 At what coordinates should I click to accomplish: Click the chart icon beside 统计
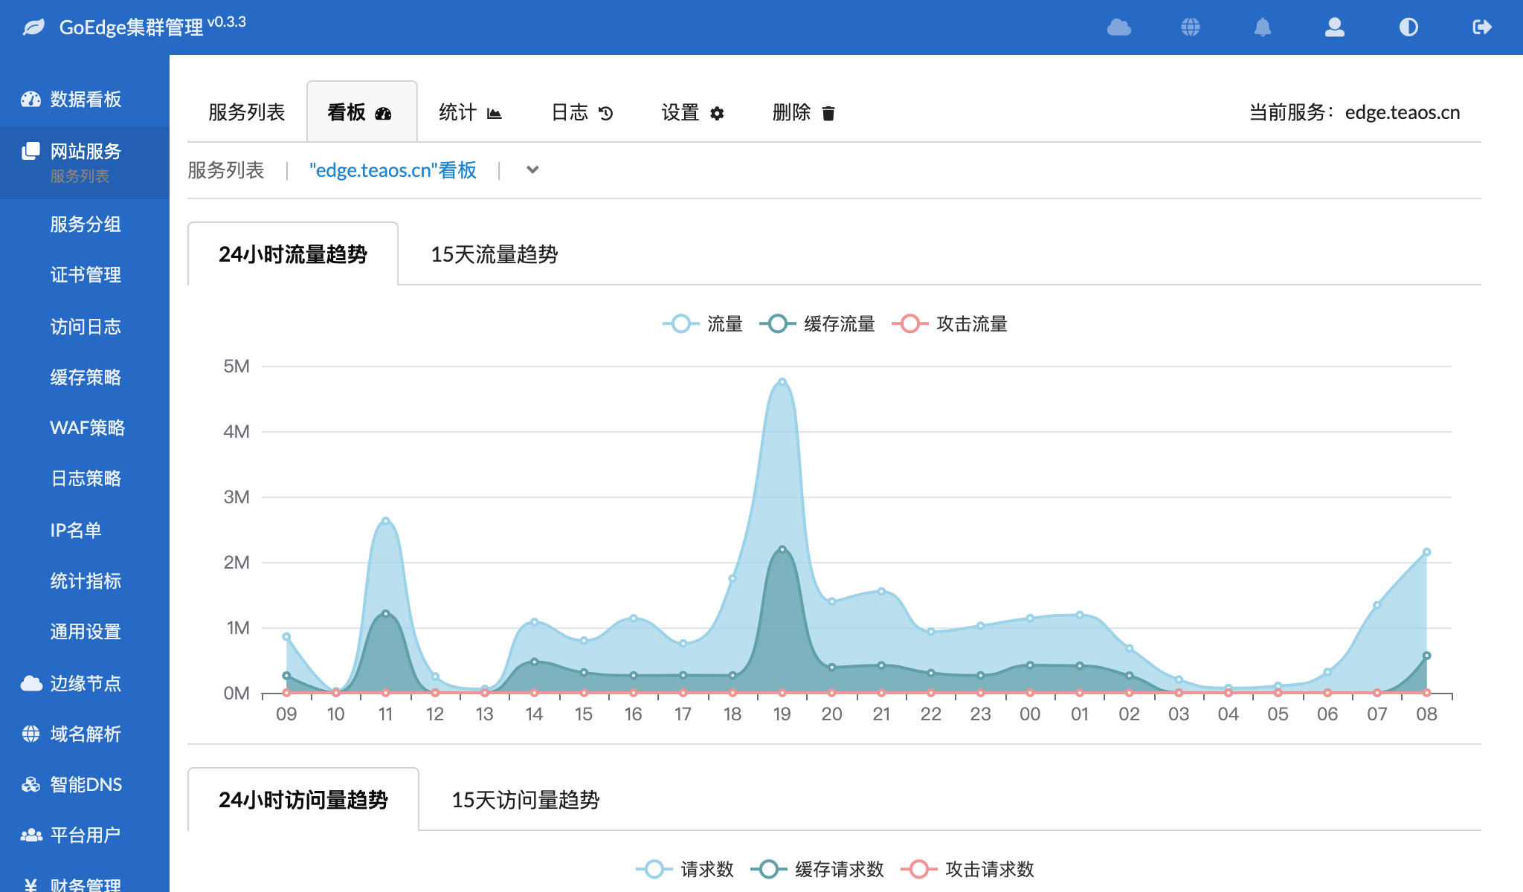[495, 113]
